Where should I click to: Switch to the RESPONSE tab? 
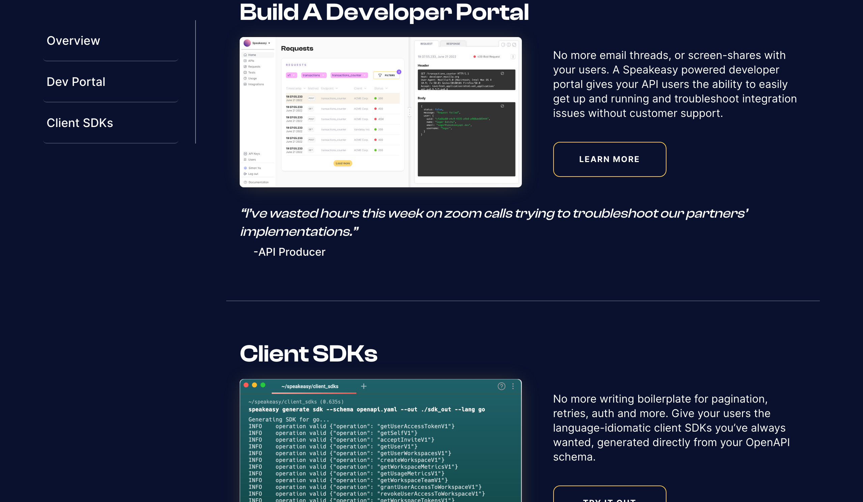pyautogui.click(x=453, y=44)
